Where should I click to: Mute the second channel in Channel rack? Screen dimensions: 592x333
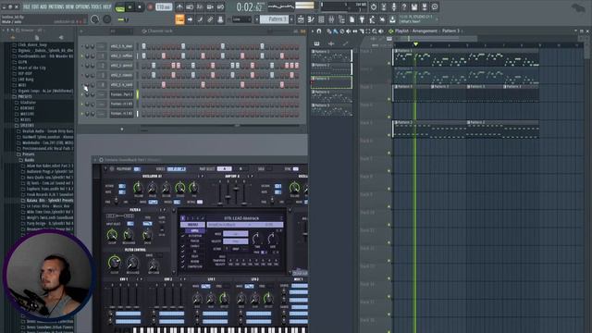[82, 55]
